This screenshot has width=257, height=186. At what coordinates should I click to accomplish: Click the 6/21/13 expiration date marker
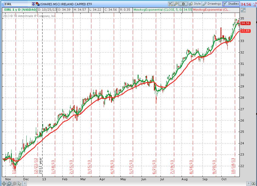tap(154, 167)
